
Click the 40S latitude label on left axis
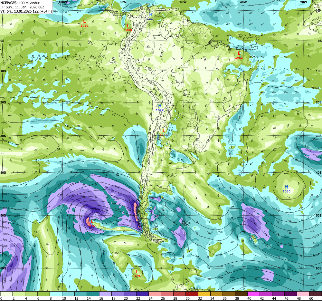click(x=3, y=173)
